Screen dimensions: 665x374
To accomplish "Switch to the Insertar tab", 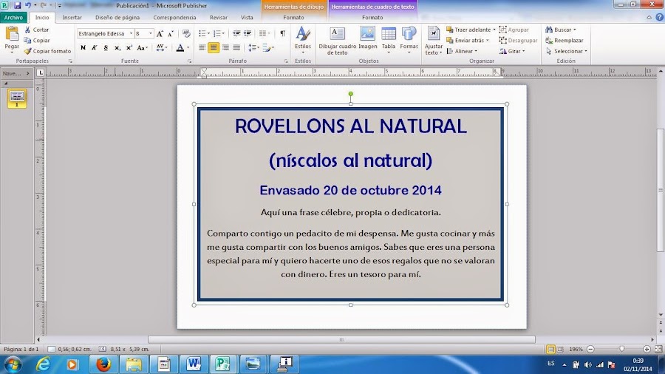I will tap(72, 18).
